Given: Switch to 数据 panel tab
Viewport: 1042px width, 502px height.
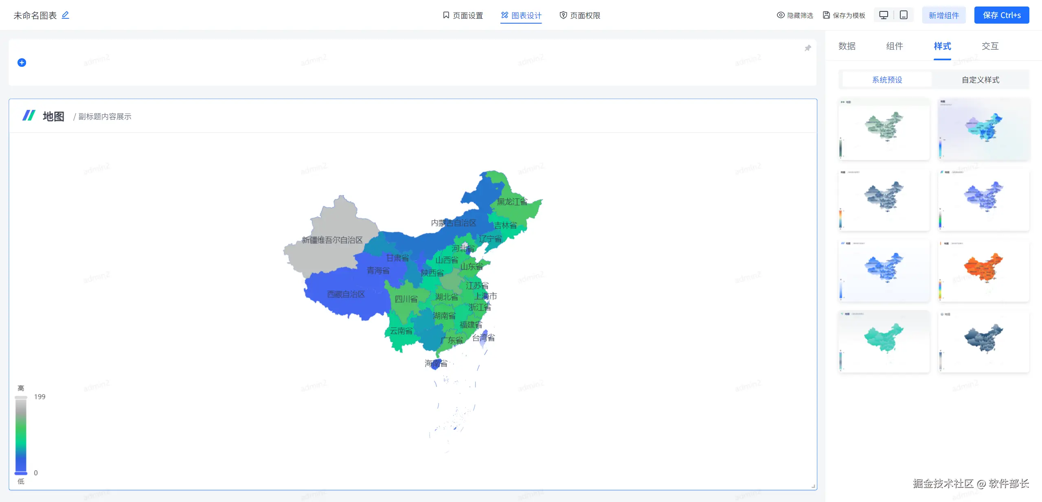Looking at the screenshot, I should pos(847,46).
